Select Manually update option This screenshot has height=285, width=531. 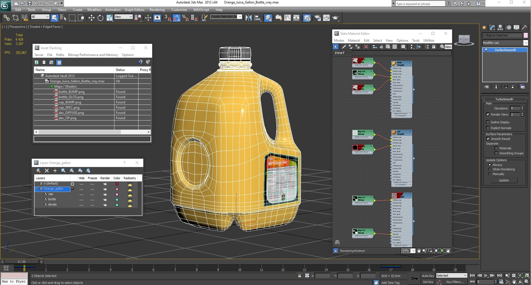pos(490,174)
